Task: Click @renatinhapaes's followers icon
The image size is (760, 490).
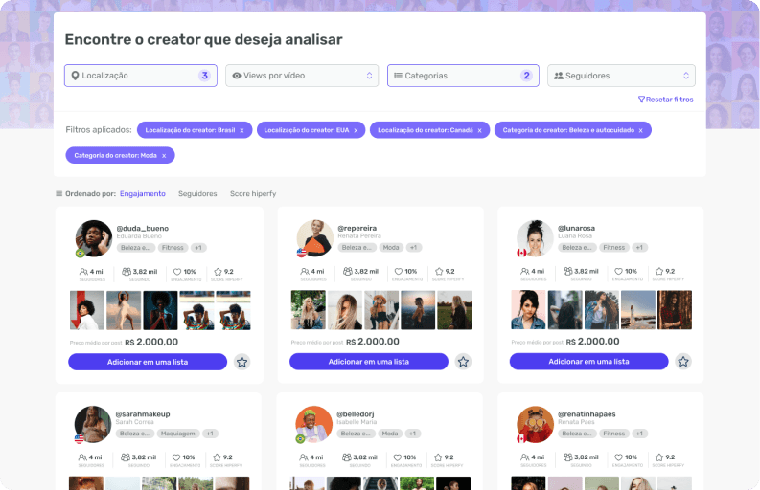Action: [525, 457]
